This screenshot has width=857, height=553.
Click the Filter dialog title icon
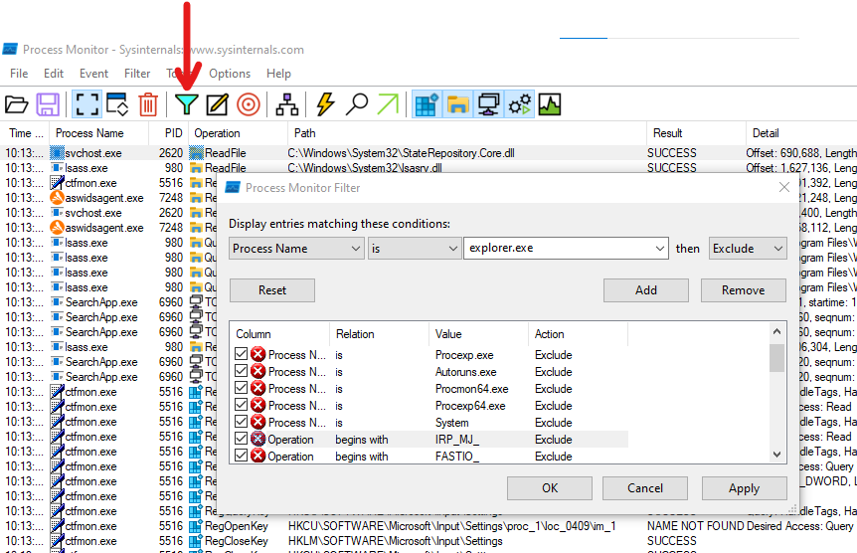pos(234,188)
